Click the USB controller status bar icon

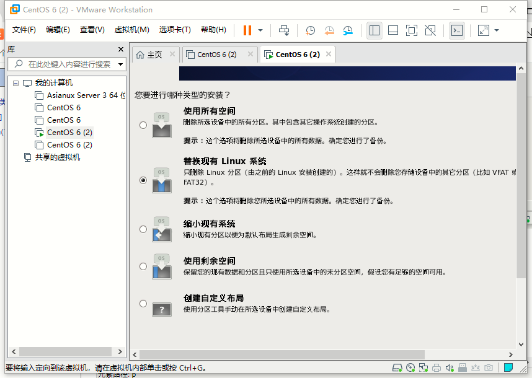tap(463, 368)
